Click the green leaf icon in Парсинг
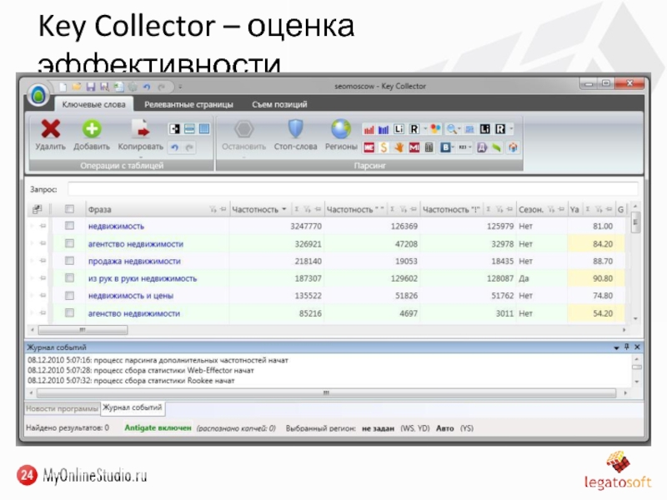Screen dimensions: 667x500 tap(496, 147)
